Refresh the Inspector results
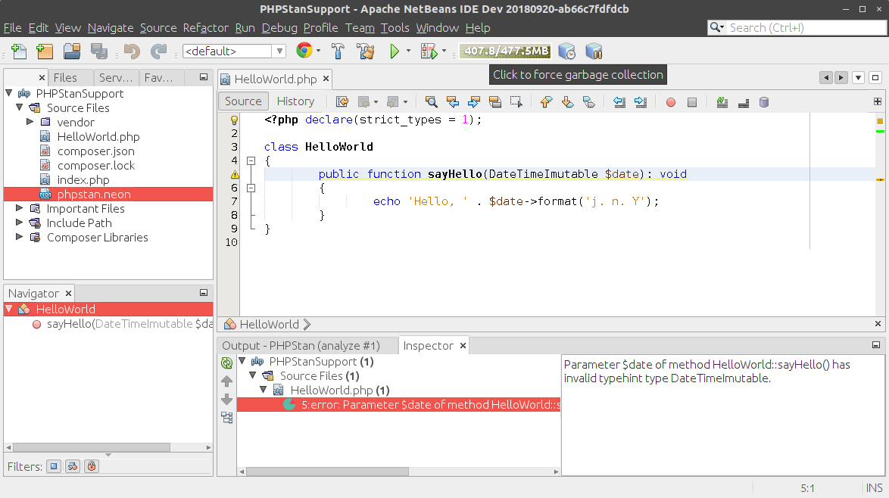 [x=226, y=363]
